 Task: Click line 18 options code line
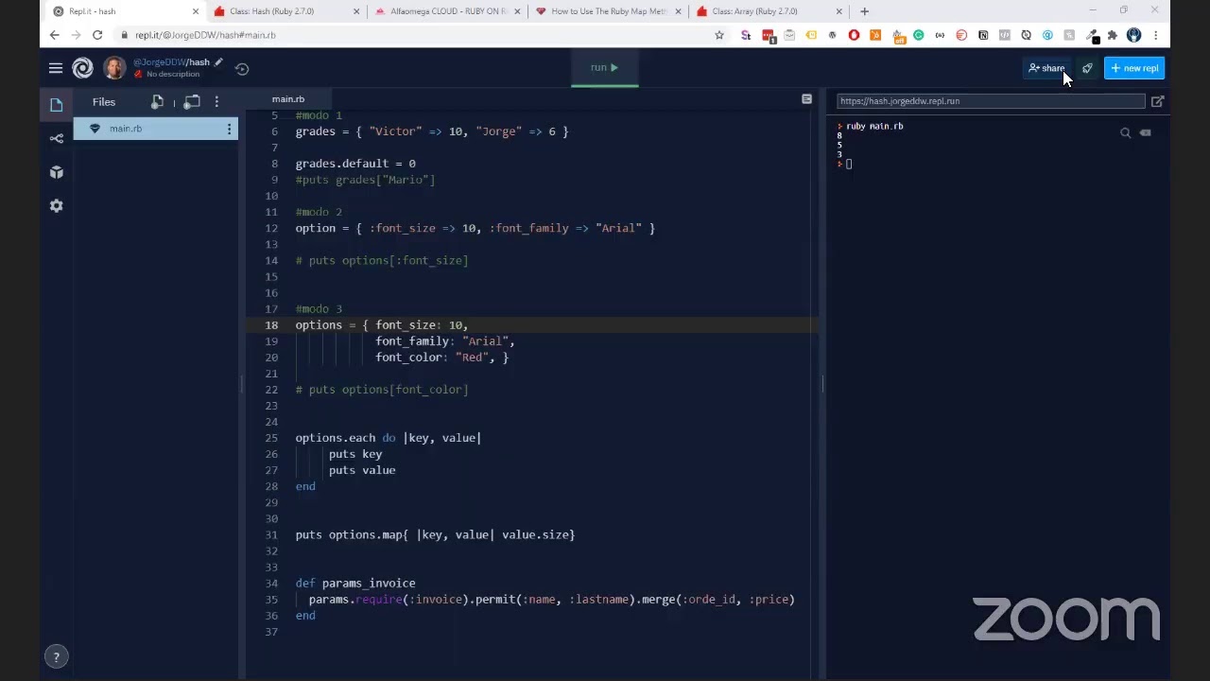tap(382, 325)
